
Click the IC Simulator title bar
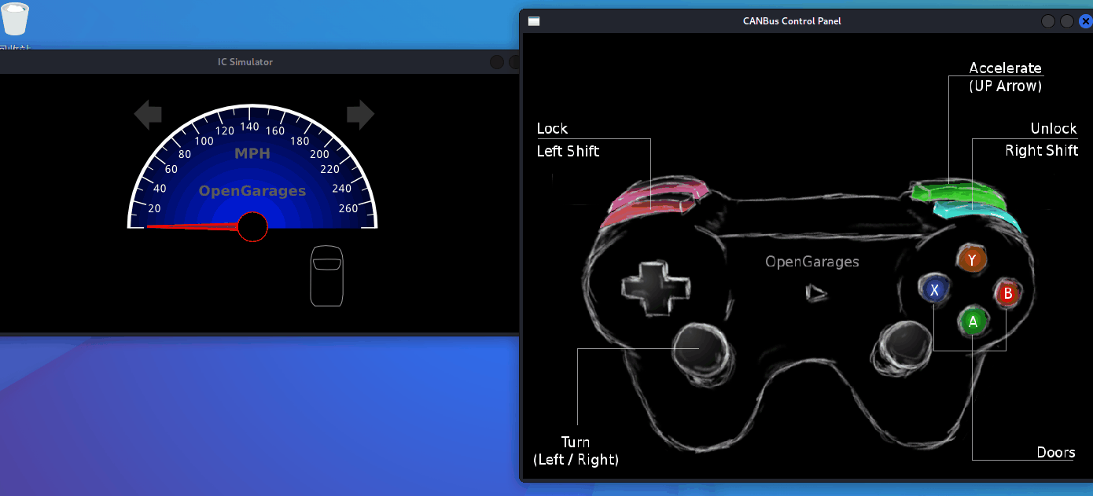click(x=259, y=62)
